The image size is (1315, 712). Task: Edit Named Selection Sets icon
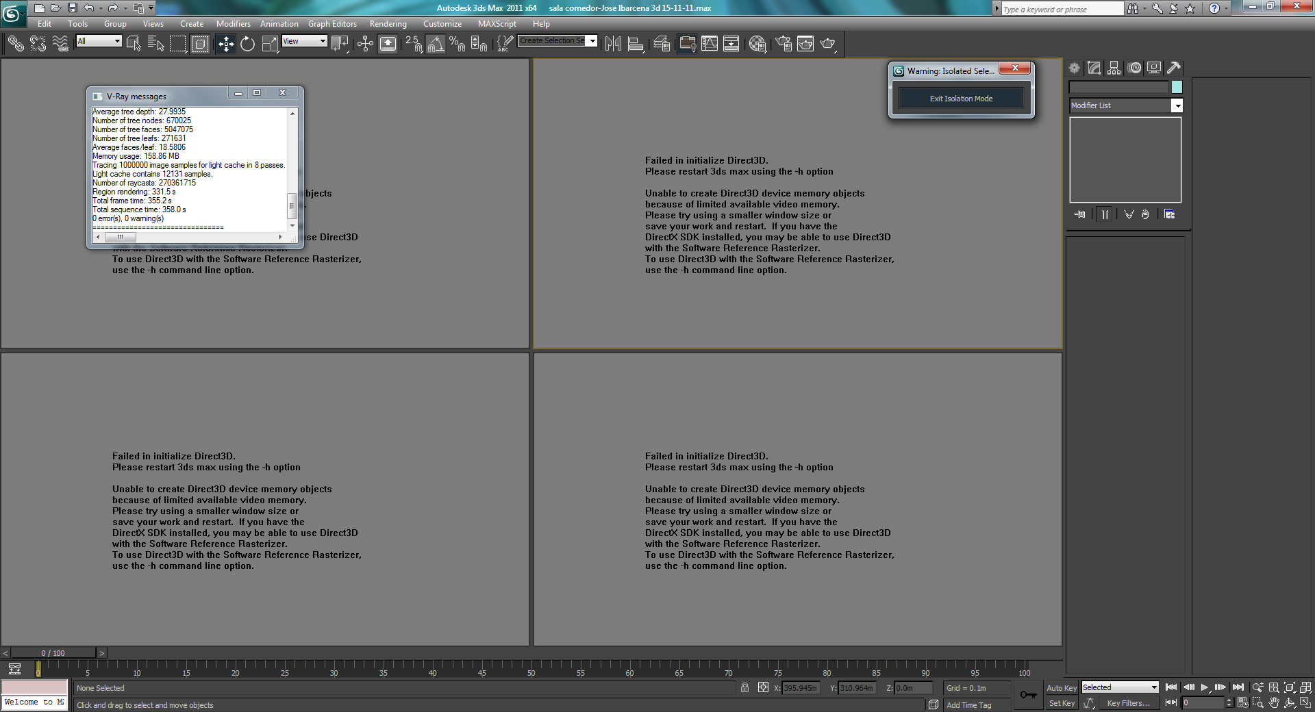pyautogui.click(x=505, y=44)
